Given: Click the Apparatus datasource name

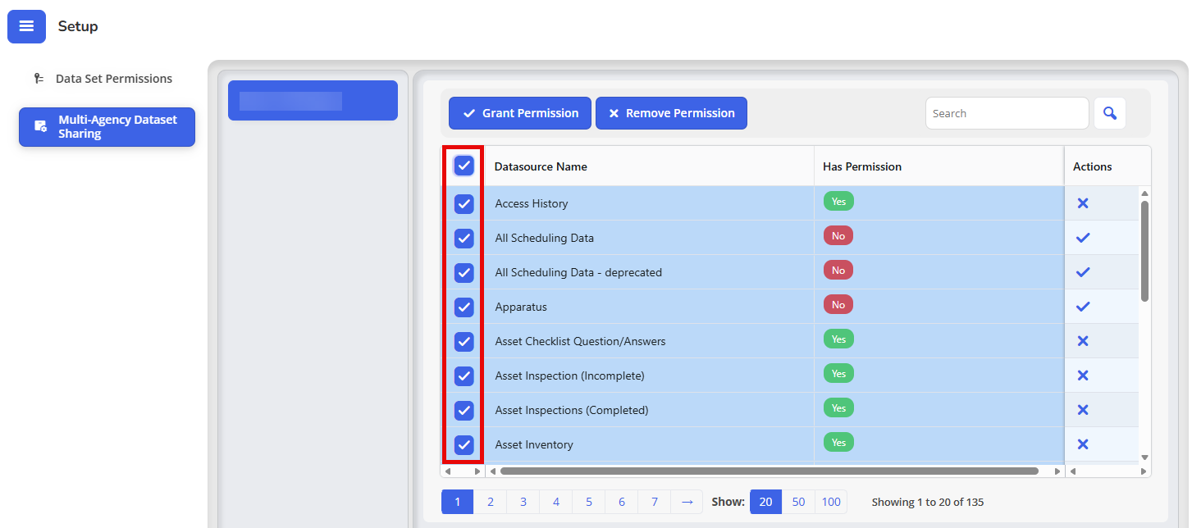Looking at the screenshot, I should pyautogui.click(x=521, y=307).
